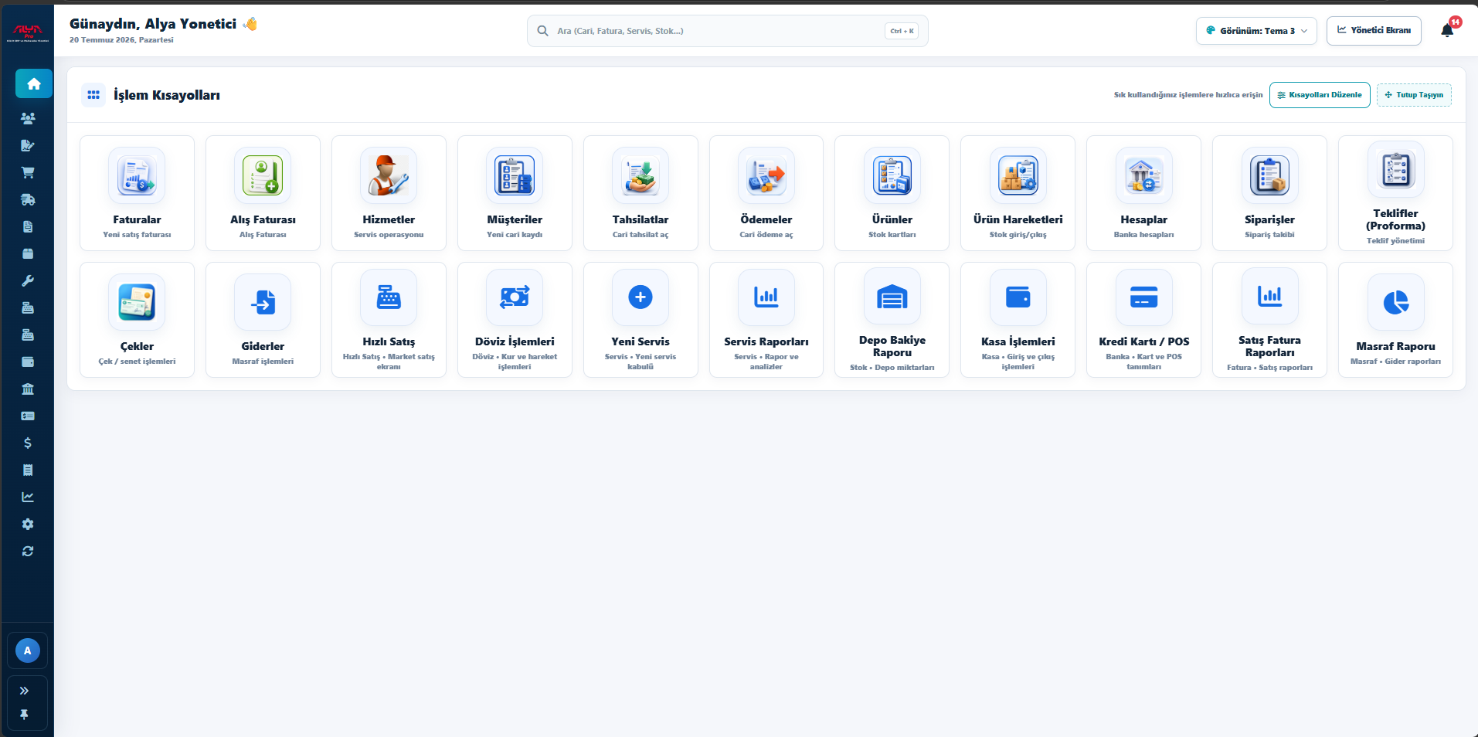Screen dimensions: 1478x737
Task: Open the Satış Fatura Raporları shortcut
Action: [1270, 320]
